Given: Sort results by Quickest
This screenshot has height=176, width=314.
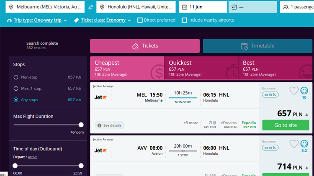Looking at the screenshot, I should [x=201, y=68].
